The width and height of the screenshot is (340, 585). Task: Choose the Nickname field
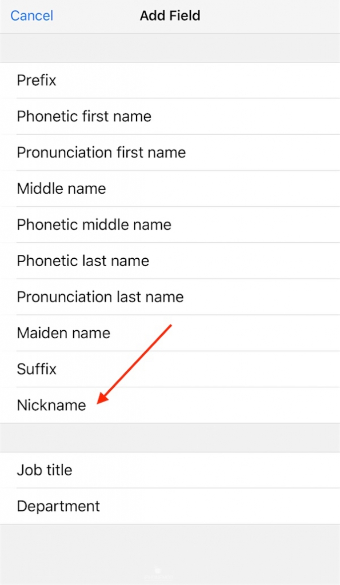(x=170, y=405)
